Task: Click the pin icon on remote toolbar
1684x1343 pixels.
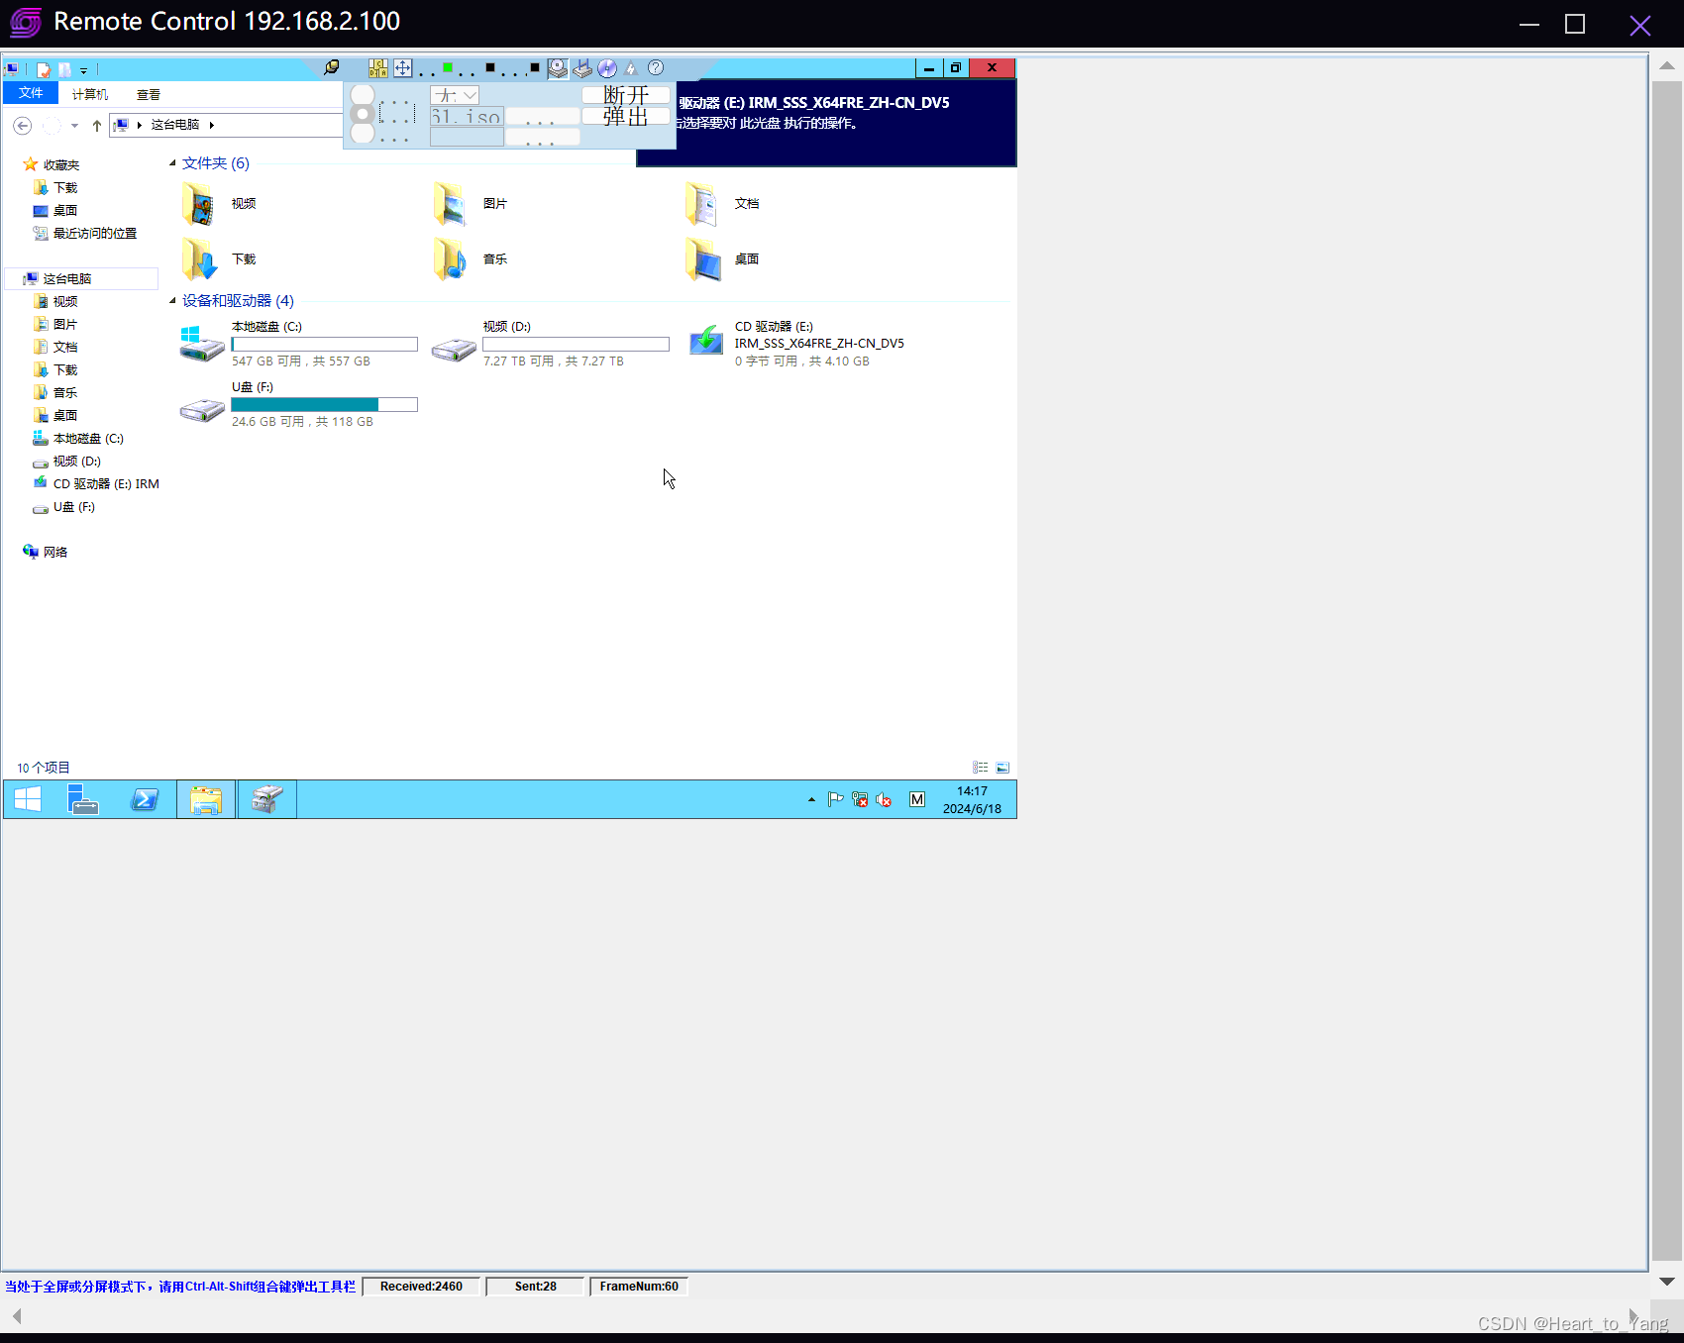Action: point(332,67)
